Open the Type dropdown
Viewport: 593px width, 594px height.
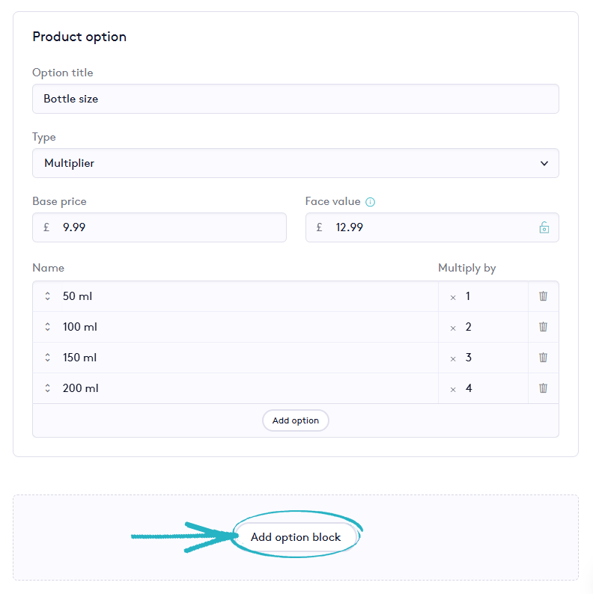click(x=295, y=163)
